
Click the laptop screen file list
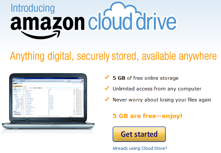point(53,102)
